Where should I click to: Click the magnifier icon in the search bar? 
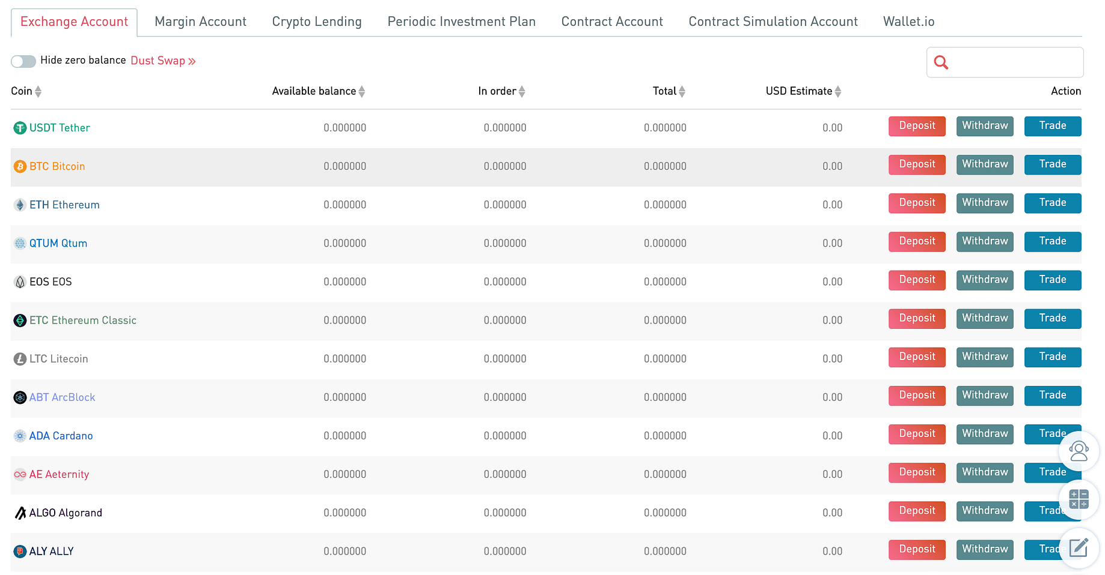tap(941, 62)
